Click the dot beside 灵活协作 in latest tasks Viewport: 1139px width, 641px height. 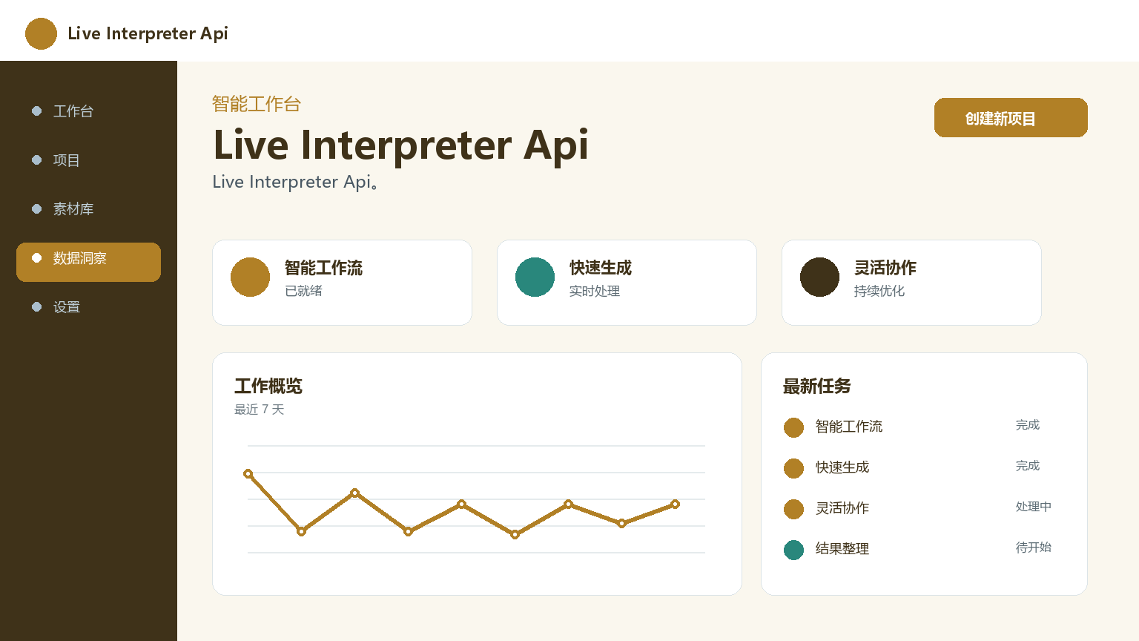[x=793, y=509]
